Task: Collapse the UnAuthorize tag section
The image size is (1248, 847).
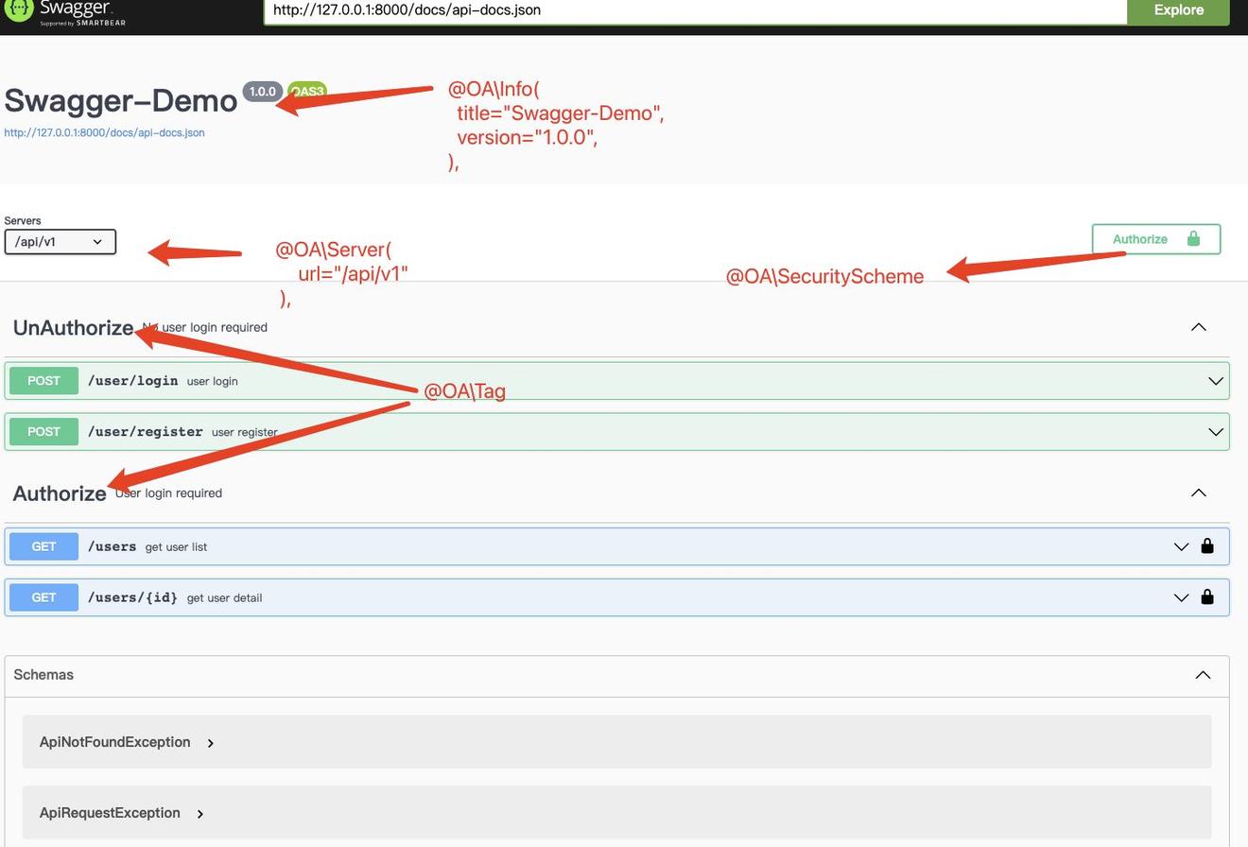Action: (x=1198, y=327)
